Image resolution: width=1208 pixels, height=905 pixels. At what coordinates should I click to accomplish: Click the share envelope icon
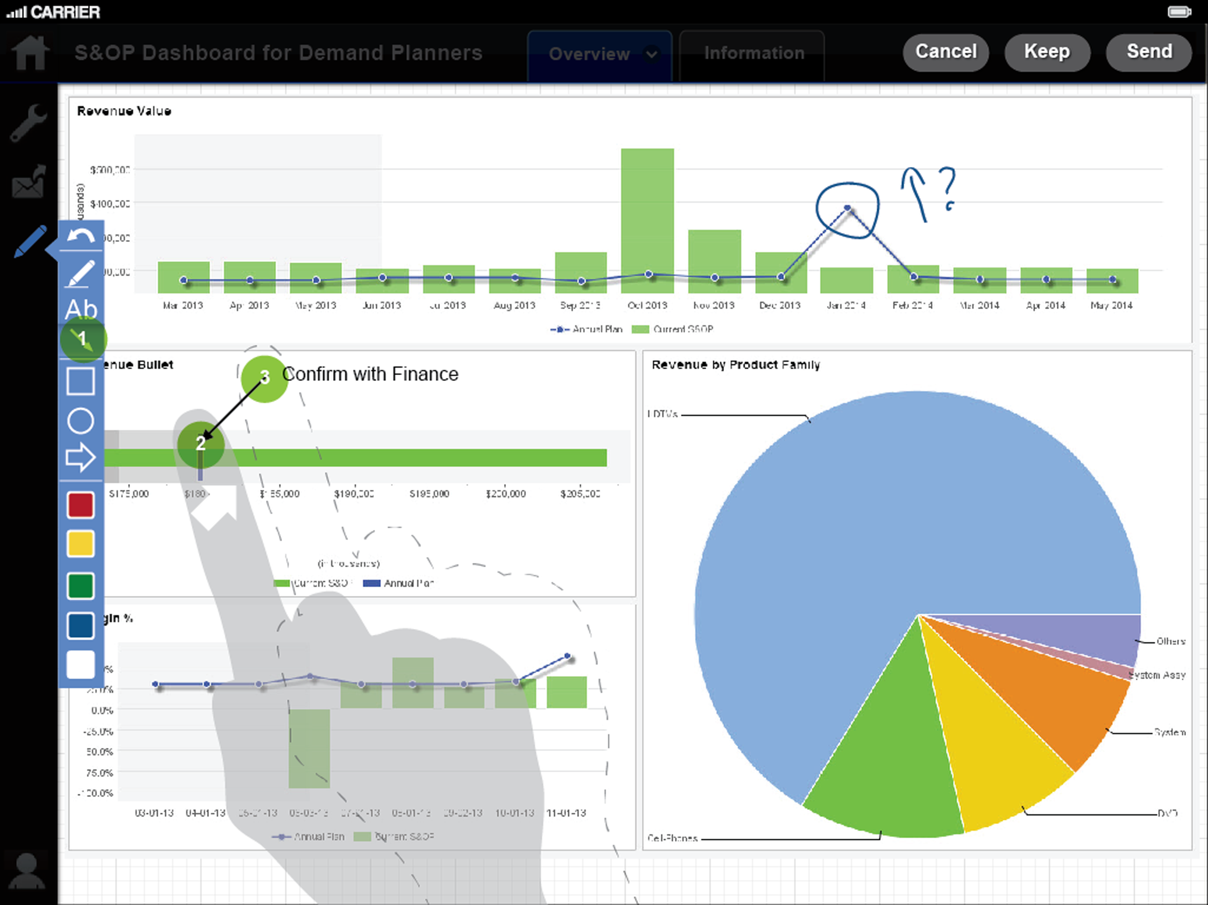click(28, 181)
